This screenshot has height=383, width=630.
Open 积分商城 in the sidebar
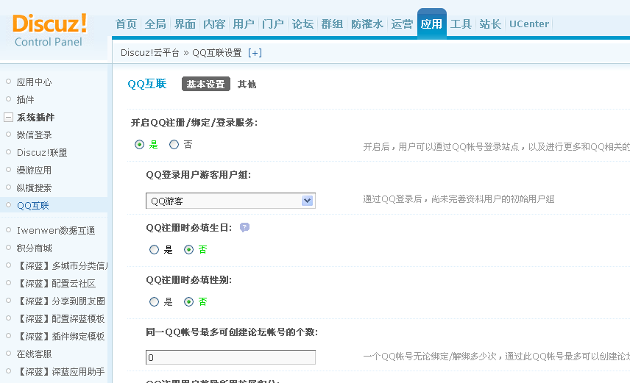[34, 248]
